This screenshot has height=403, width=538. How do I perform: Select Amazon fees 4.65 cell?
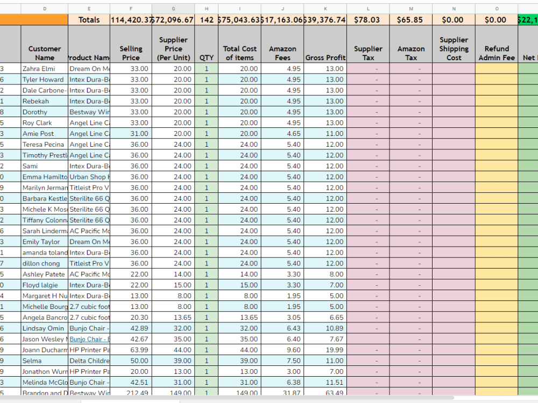(x=282, y=134)
